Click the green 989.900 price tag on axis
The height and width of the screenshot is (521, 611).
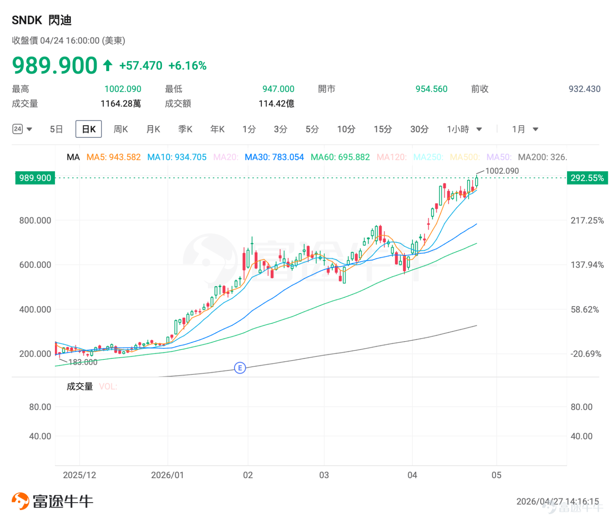click(x=35, y=178)
